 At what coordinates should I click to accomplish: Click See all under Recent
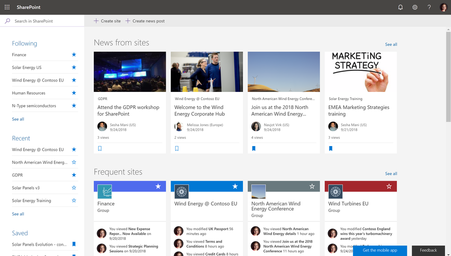point(18,214)
